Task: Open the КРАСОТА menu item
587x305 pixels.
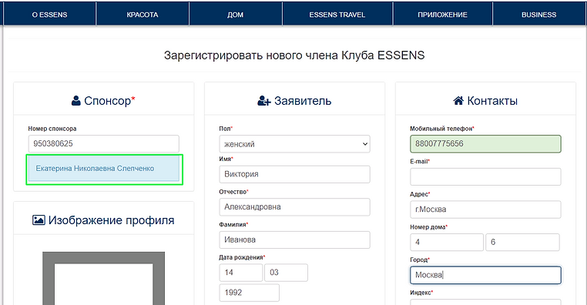Action: [143, 15]
